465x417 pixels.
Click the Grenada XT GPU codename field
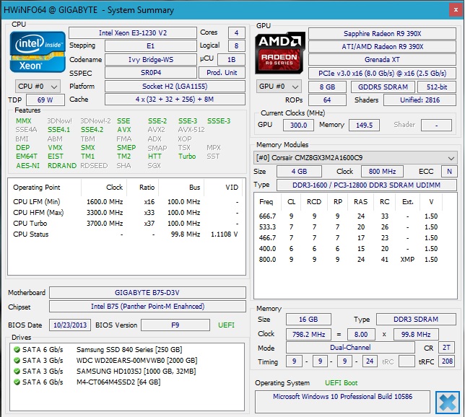point(382,60)
